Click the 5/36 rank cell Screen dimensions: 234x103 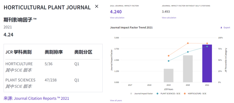click(x=48, y=64)
